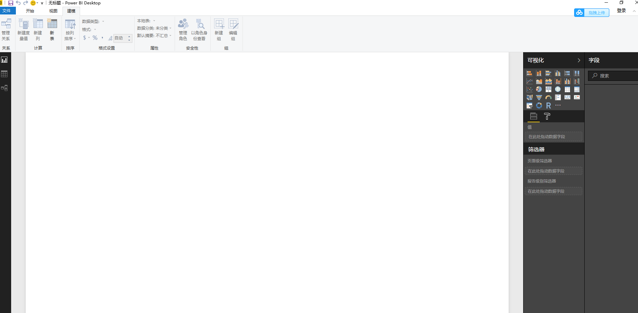Switch to Data view in left sidebar
The width and height of the screenshot is (638, 313).
[4, 74]
